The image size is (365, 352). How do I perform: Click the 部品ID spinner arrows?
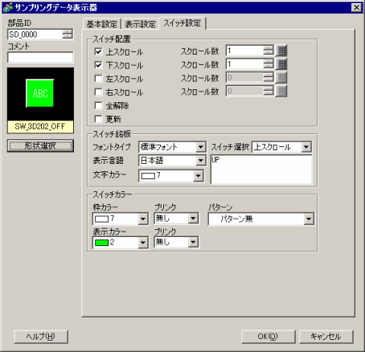click(x=68, y=35)
